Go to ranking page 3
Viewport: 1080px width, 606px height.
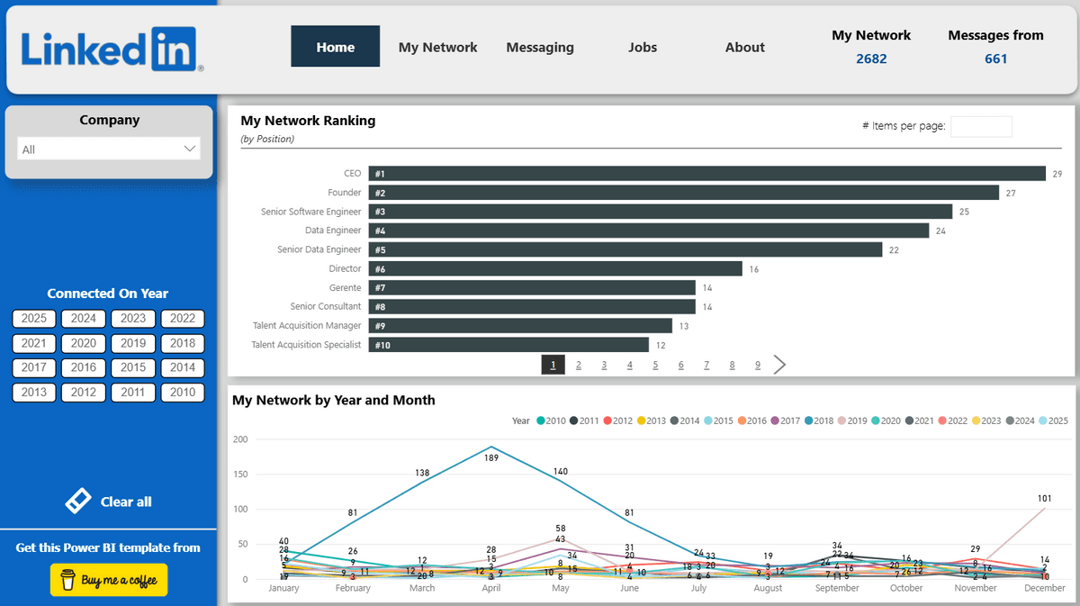(x=604, y=365)
